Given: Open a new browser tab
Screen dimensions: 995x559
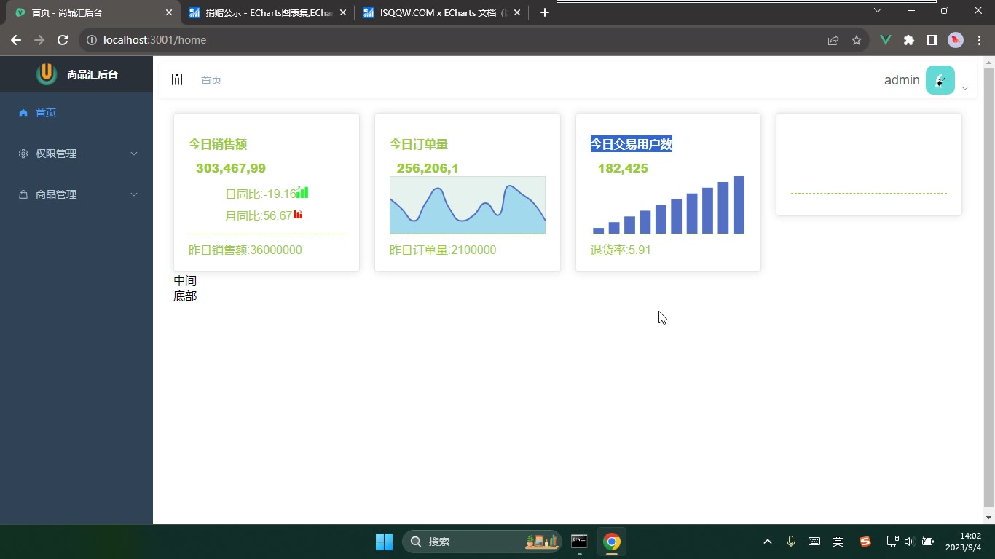Looking at the screenshot, I should click(x=544, y=12).
